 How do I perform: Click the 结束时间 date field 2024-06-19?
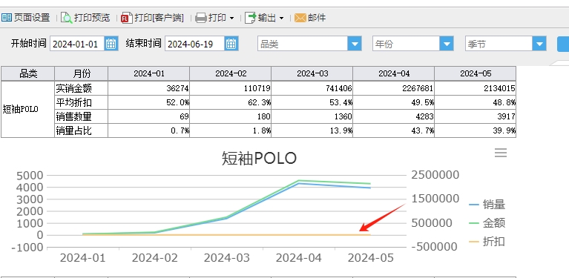[194, 44]
